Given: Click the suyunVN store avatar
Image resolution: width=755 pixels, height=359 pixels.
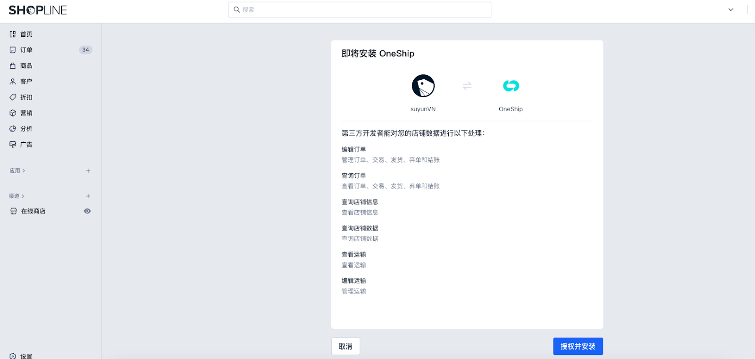Looking at the screenshot, I should point(423,86).
